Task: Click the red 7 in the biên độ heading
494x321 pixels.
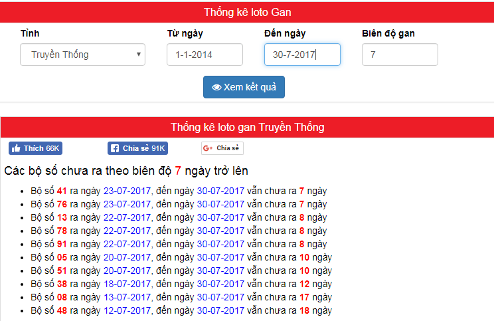Action: coord(178,171)
